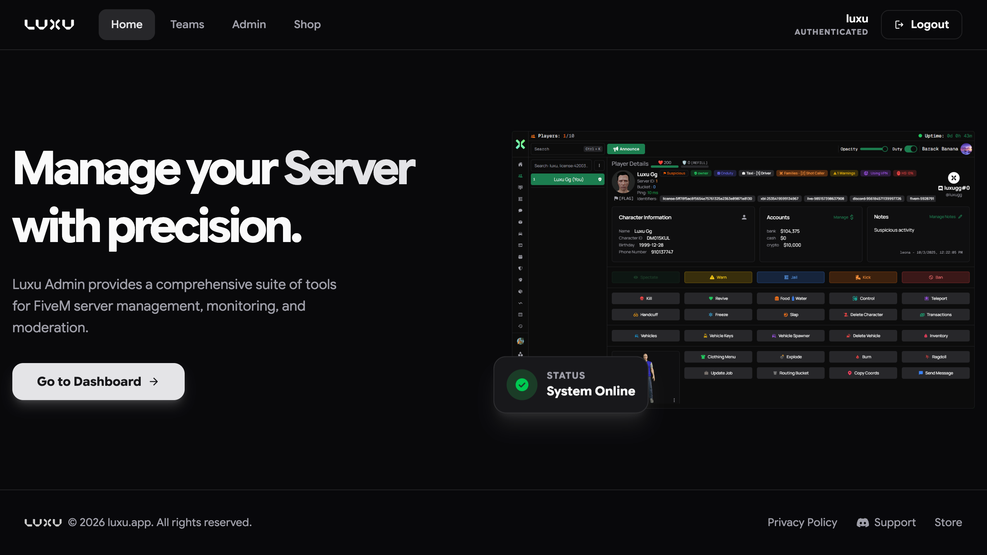This screenshot has height=555, width=987.
Task: Click the Teleport action button
Action: click(x=935, y=298)
